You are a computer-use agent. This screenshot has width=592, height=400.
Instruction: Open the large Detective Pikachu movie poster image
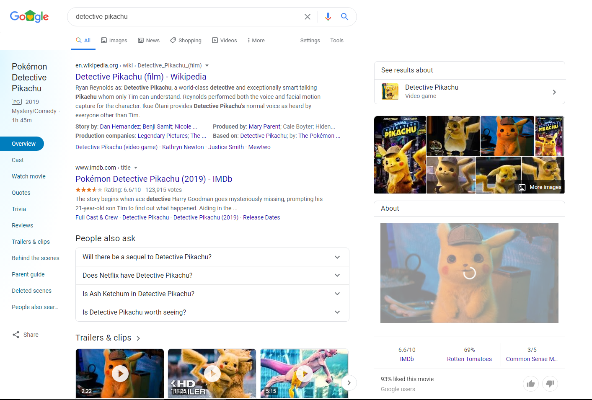tap(400, 155)
